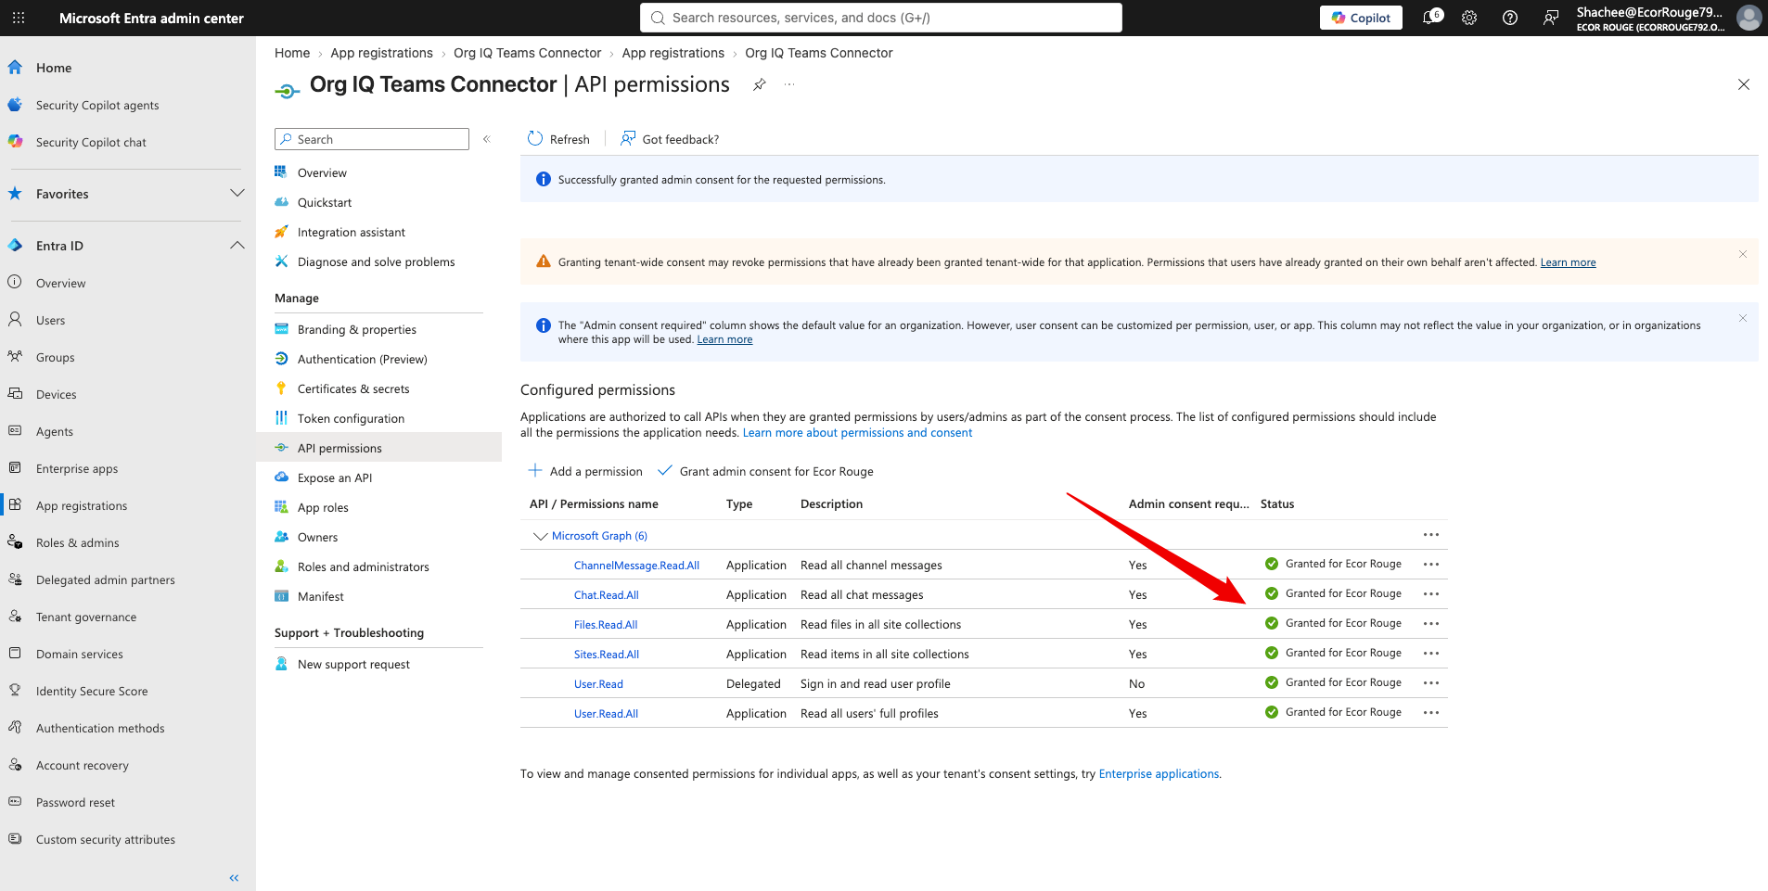Expand the Favorites section

(x=237, y=194)
